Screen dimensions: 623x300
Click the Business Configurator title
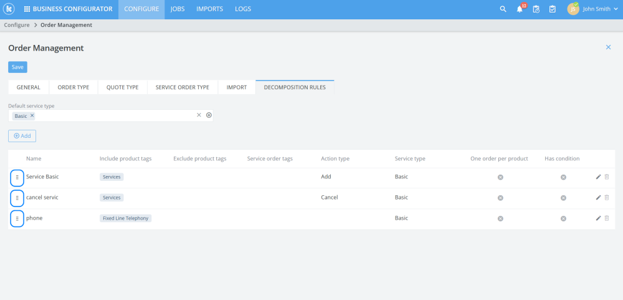click(x=73, y=9)
